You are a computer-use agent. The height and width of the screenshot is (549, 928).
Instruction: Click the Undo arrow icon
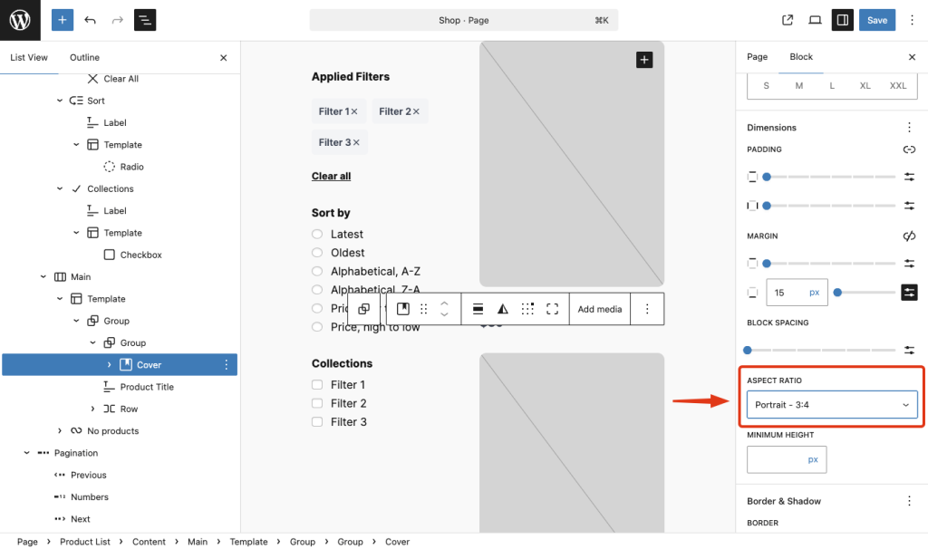90,20
